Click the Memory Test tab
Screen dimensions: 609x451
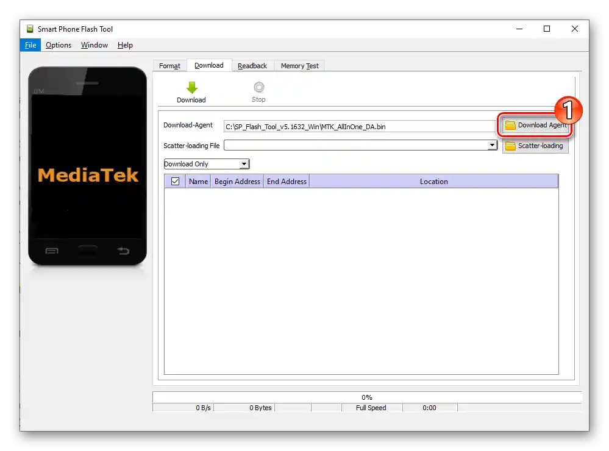(x=299, y=65)
